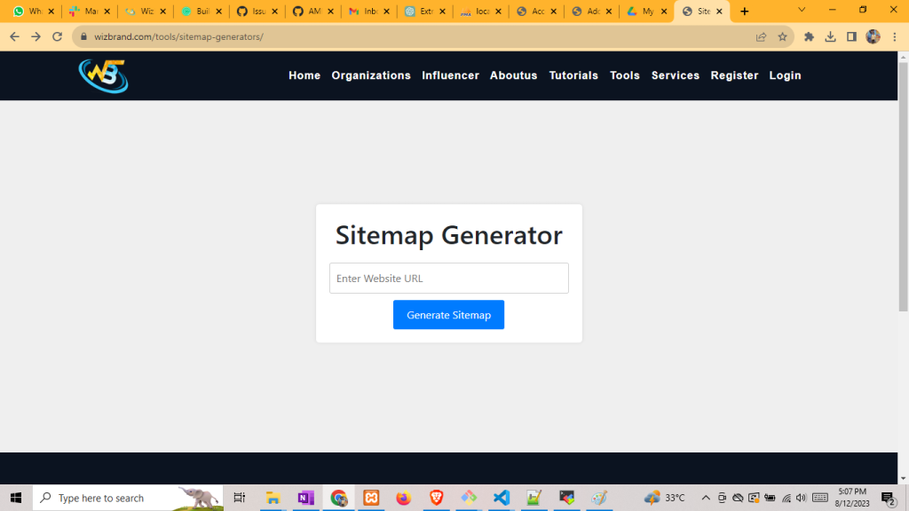Show hidden system tray icons

[x=706, y=498]
